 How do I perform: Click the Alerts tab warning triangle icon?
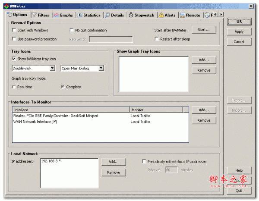click(161, 15)
